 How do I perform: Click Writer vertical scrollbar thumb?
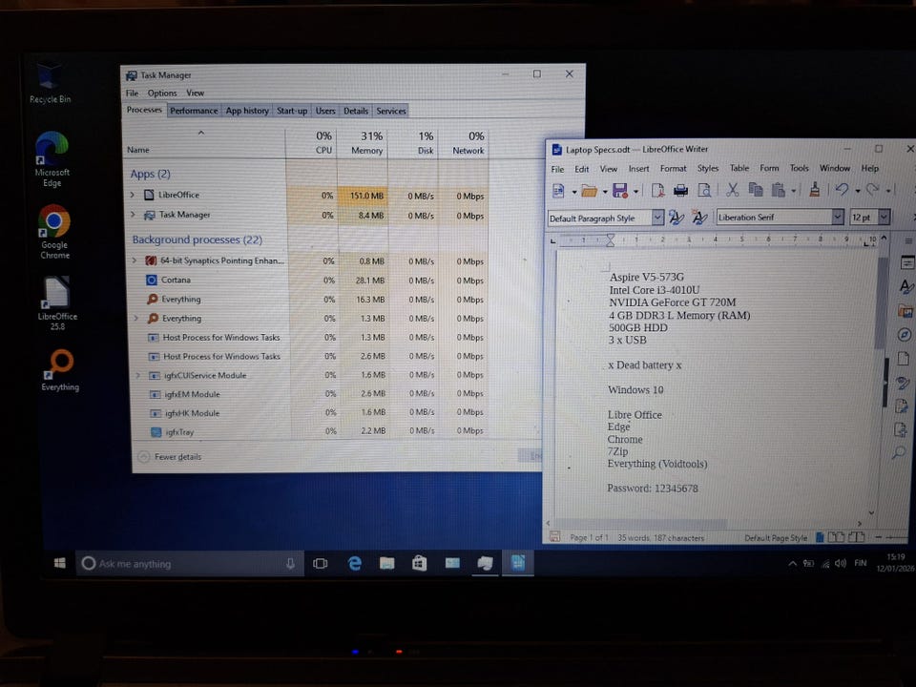tap(881, 302)
